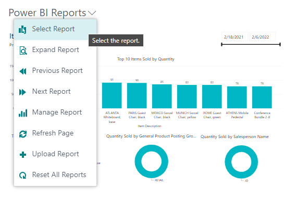Click the start date field 2/18/2021
This screenshot has height=200, width=296.
235,37
